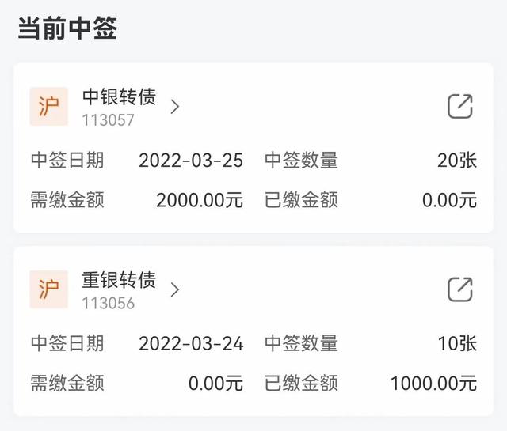Tap share icon on 中银转债 card
The image size is (507, 431).
coord(459,106)
